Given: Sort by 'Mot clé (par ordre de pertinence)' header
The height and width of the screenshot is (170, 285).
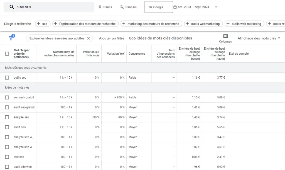Looking at the screenshot, I should [21, 54].
